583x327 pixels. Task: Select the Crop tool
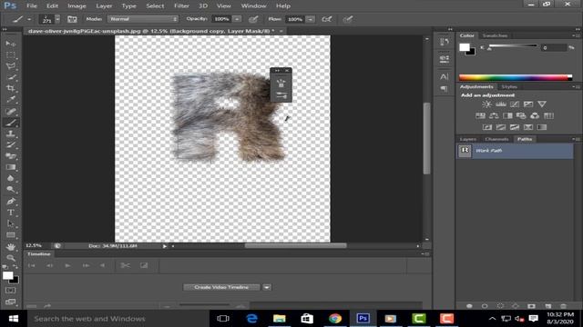(10, 88)
